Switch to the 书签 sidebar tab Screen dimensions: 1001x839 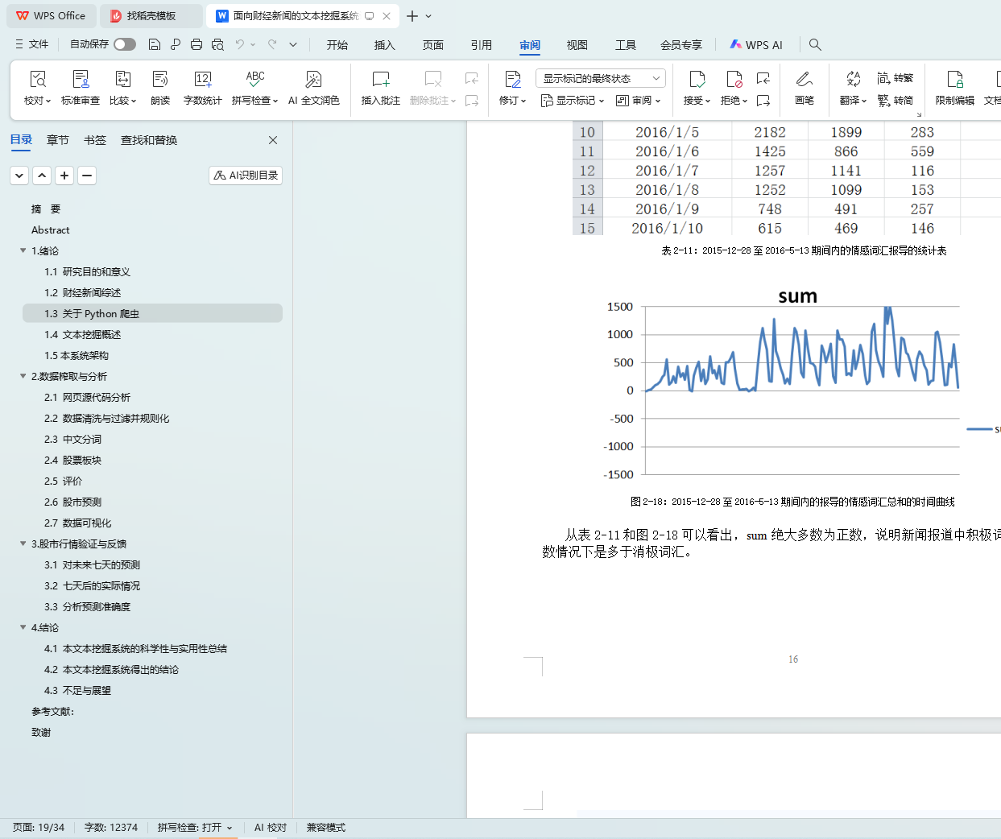point(95,140)
